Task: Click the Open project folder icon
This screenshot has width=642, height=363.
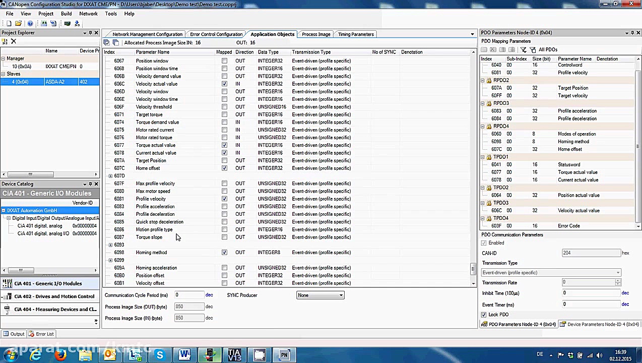Action: pyautogui.click(x=19, y=23)
